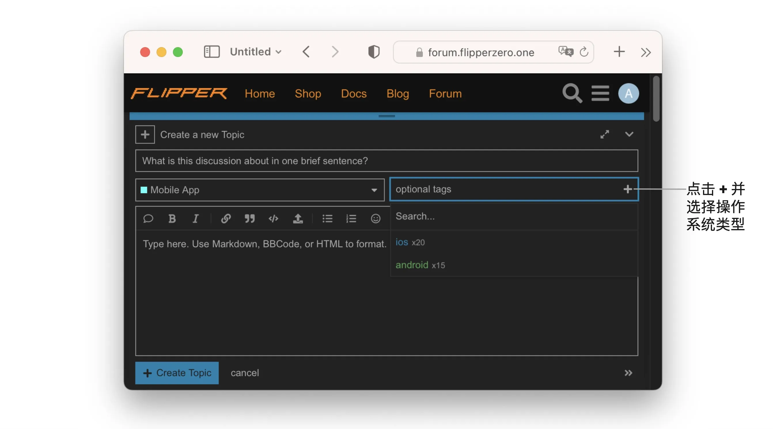Image resolution: width=773 pixels, height=429 pixels.
Task: Go to Home in navigation
Action: 260,94
